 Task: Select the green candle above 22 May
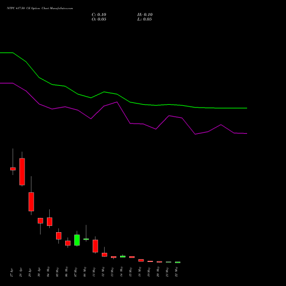178,263
